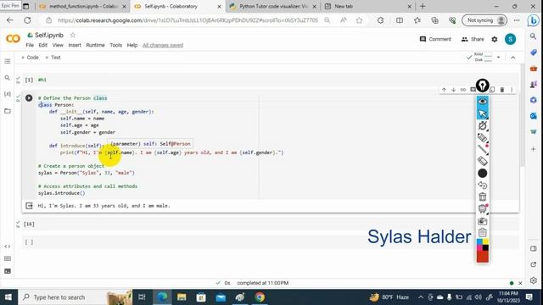
Task: Add a new Code cell
Action: pos(30,58)
